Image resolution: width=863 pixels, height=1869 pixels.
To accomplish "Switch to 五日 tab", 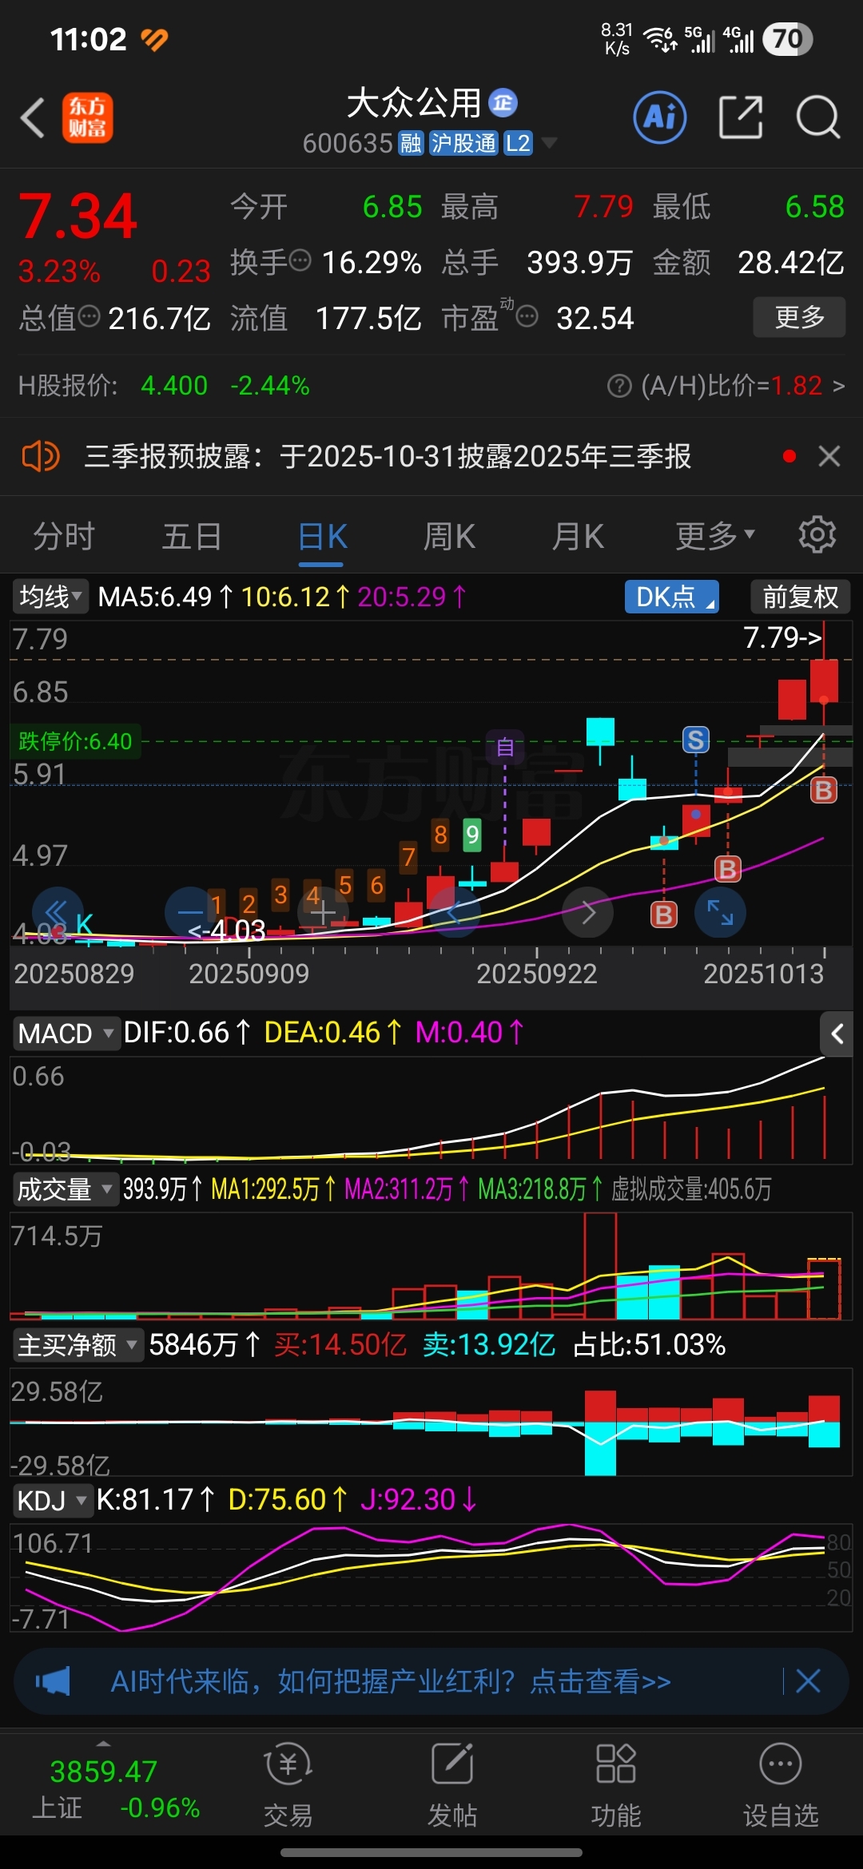I will click(x=192, y=536).
